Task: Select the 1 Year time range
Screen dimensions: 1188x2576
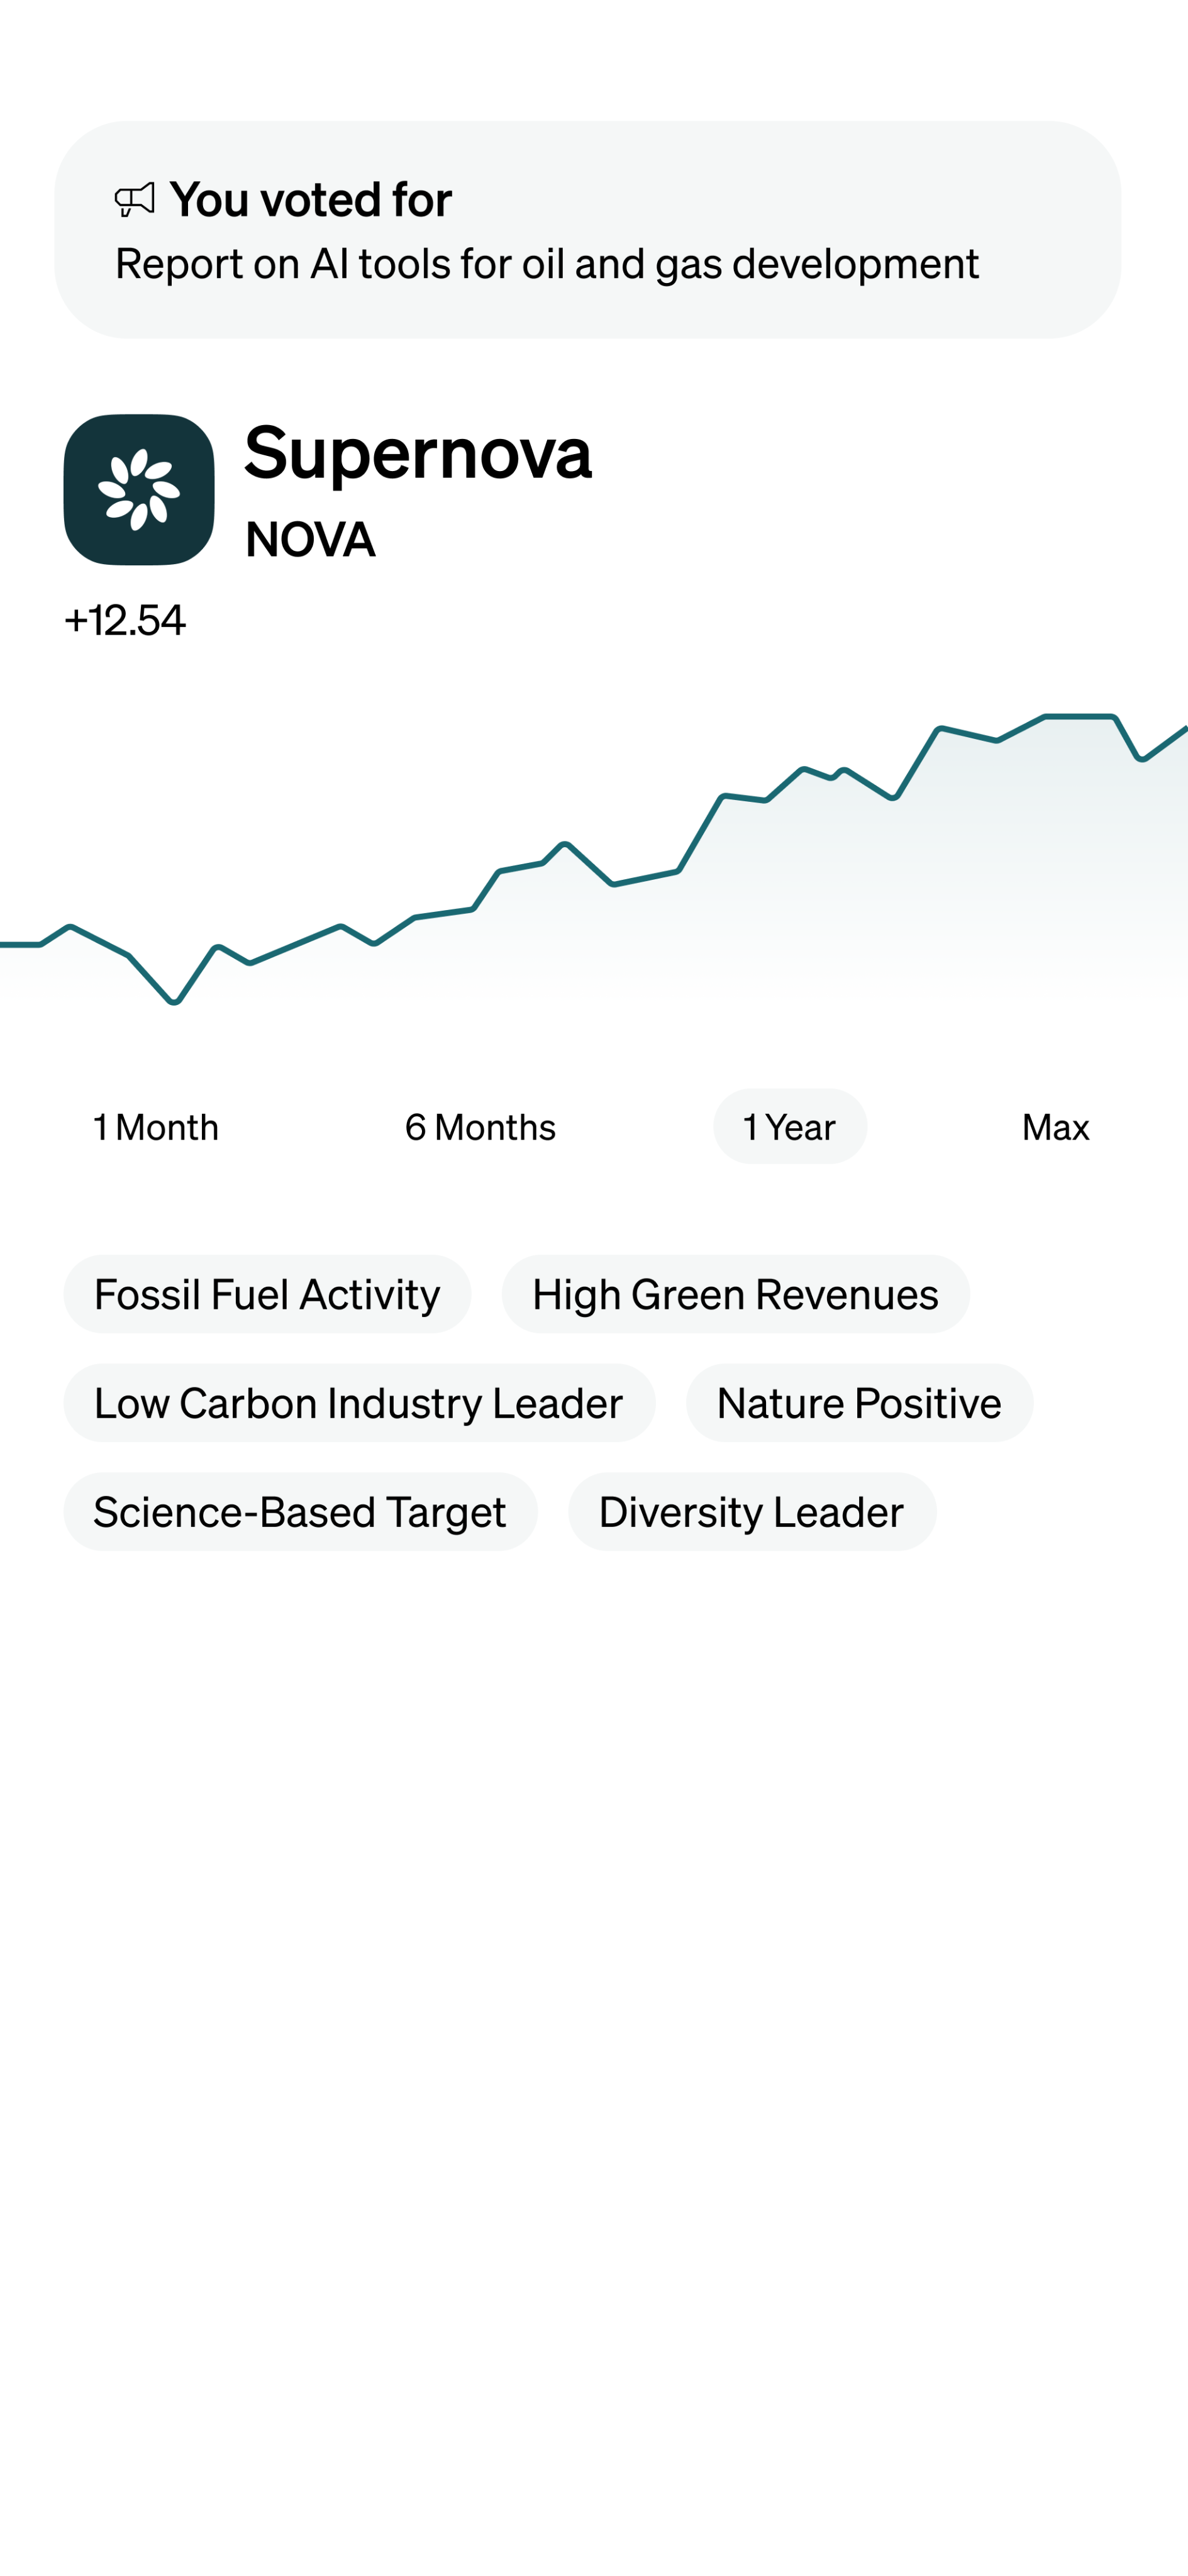Action: pyautogui.click(x=789, y=1127)
